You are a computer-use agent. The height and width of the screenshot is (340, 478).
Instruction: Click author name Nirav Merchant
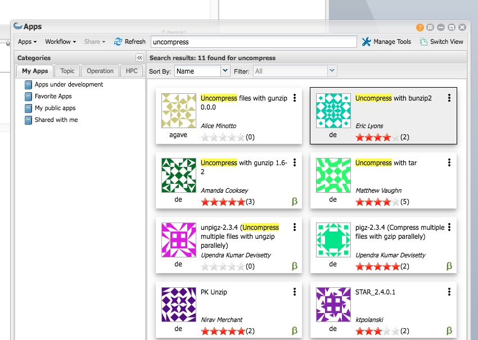click(x=222, y=320)
